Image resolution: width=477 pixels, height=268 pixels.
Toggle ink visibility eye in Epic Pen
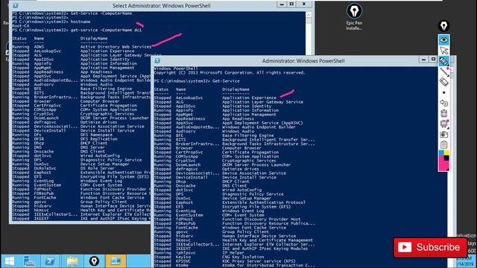(x=444, y=39)
